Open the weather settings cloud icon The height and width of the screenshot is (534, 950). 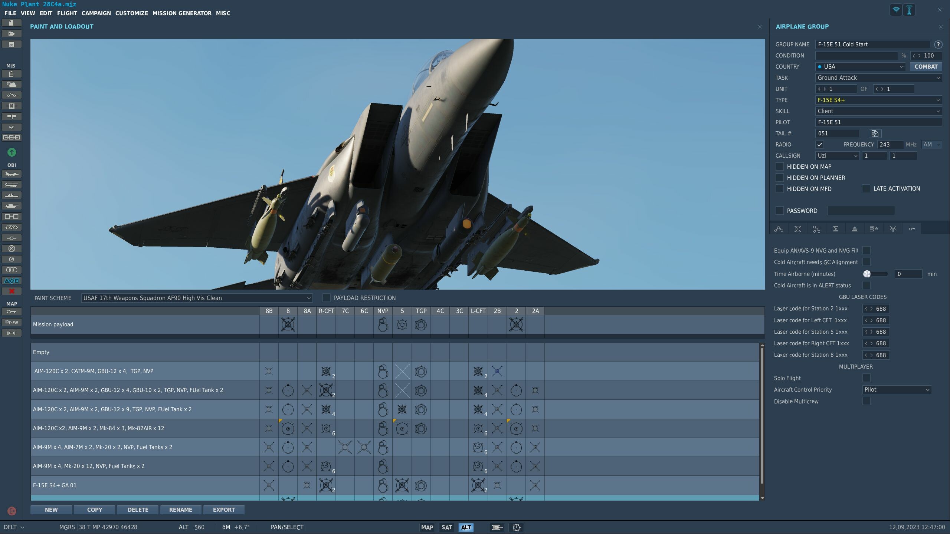point(12,85)
